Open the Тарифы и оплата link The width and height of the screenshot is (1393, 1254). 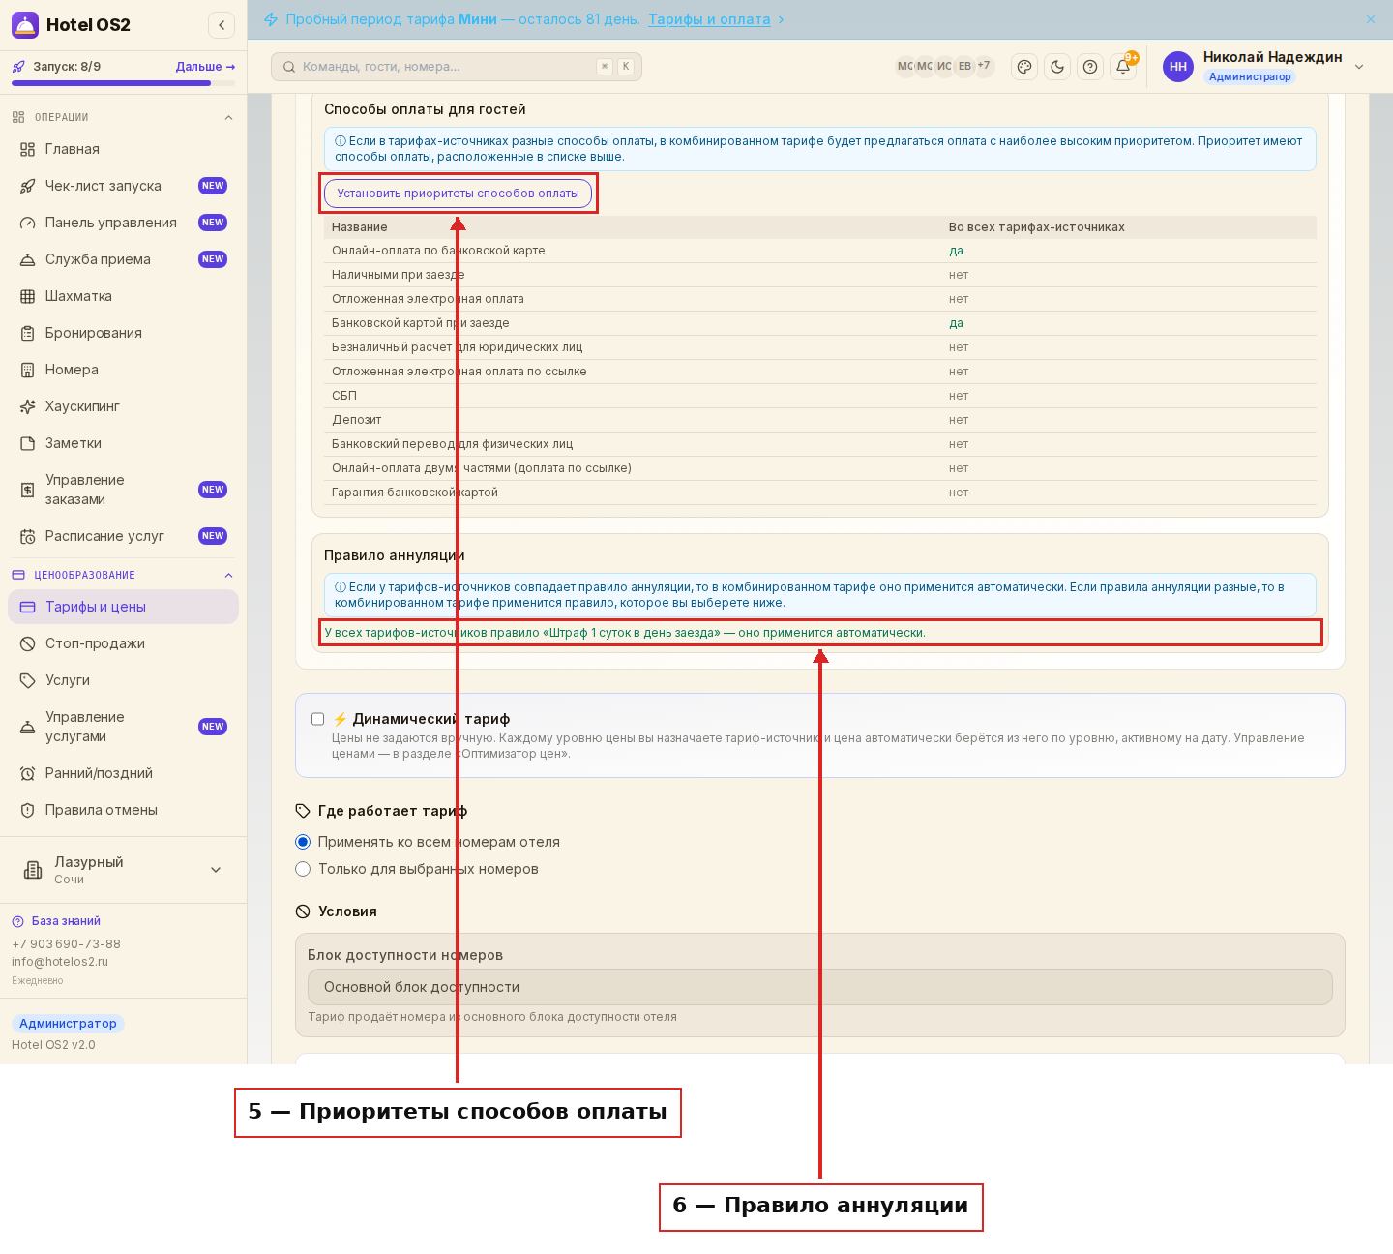(709, 19)
